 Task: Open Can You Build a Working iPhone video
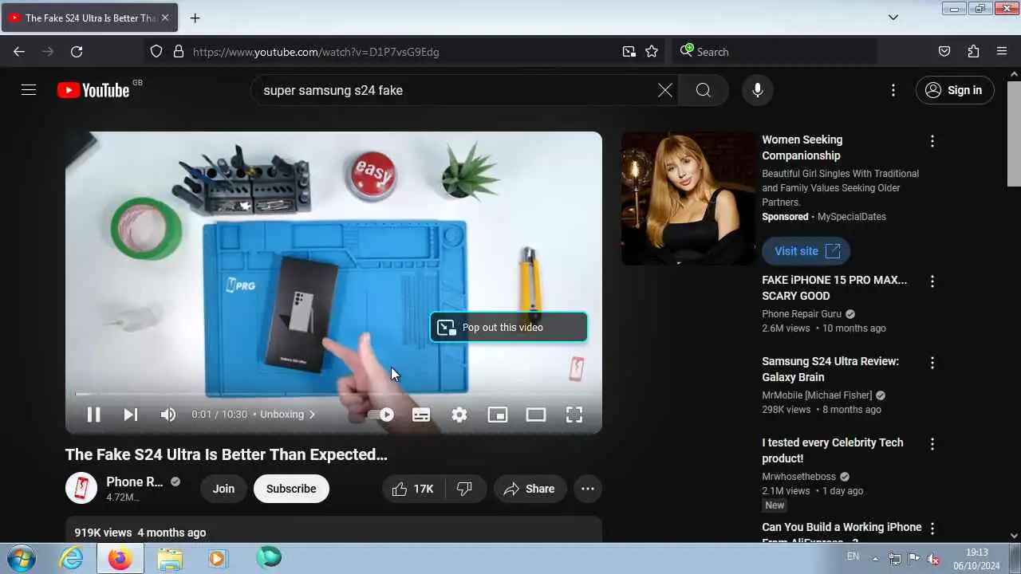pyautogui.click(x=842, y=532)
